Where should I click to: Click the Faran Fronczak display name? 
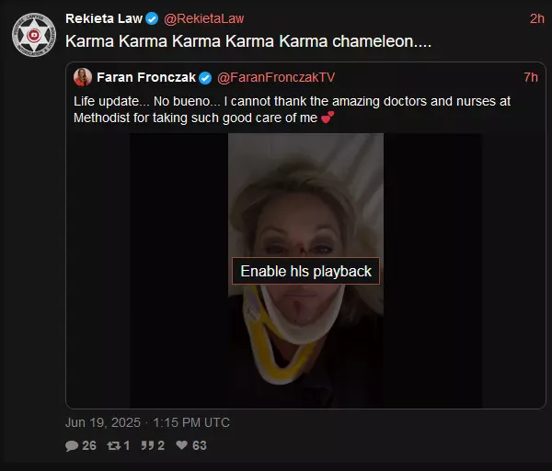tap(146, 77)
